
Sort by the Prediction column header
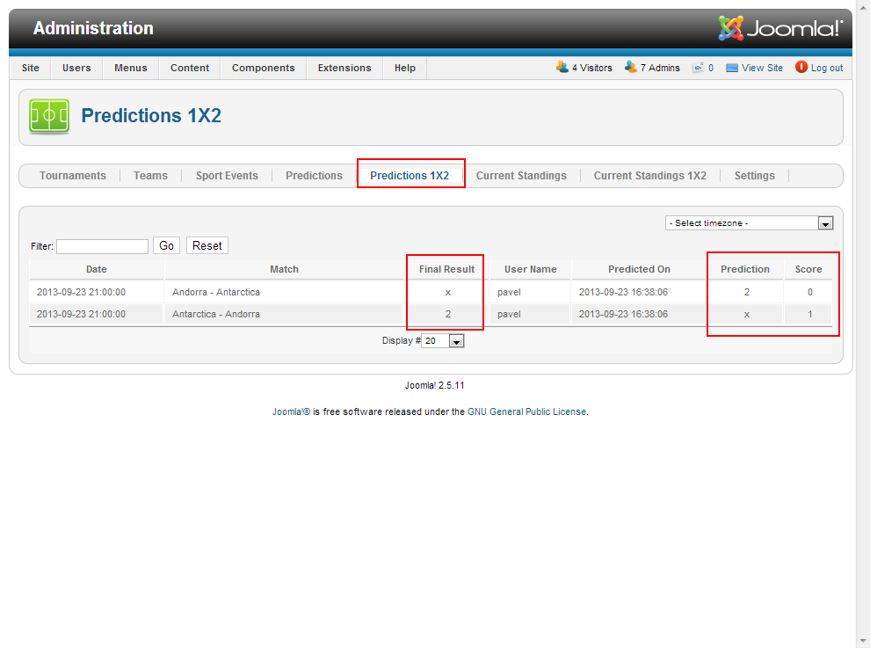tap(745, 269)
